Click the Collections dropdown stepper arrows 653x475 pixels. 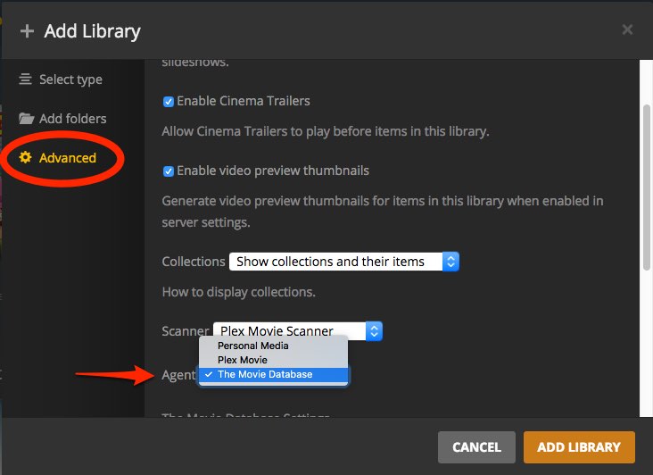450,262
